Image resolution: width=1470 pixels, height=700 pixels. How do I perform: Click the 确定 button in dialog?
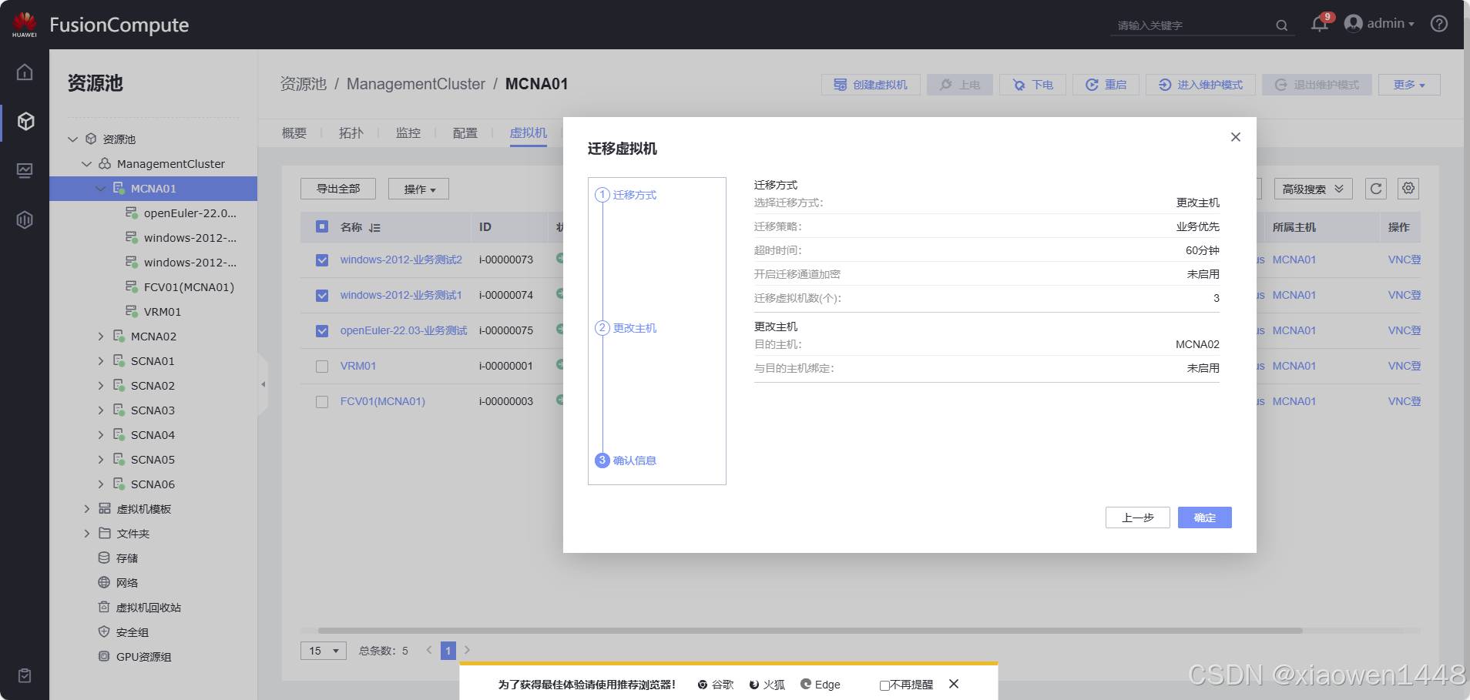tap(1204, 517)
